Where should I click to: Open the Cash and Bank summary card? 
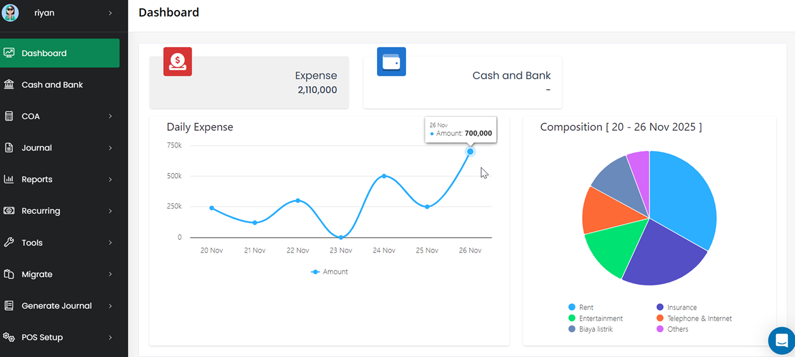coord(463,82)
